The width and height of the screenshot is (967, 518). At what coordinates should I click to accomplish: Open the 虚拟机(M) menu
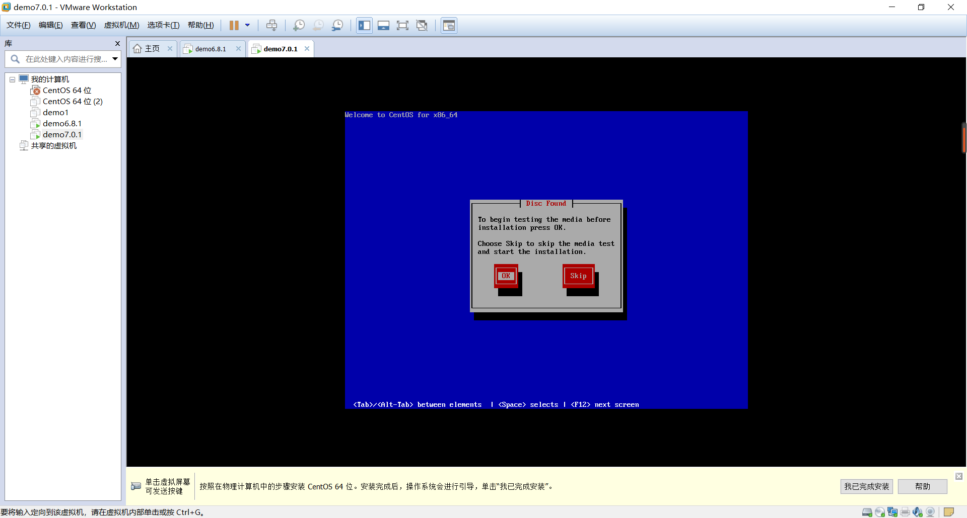pos(122,25)
